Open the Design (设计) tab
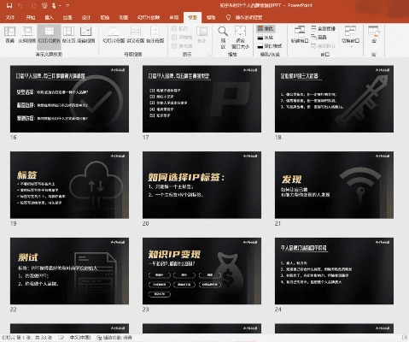 [x=86, y=17]
